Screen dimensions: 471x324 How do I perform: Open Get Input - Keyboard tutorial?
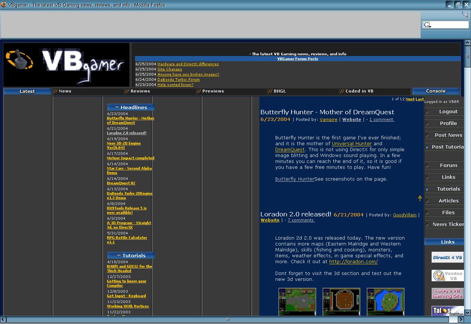127,296
